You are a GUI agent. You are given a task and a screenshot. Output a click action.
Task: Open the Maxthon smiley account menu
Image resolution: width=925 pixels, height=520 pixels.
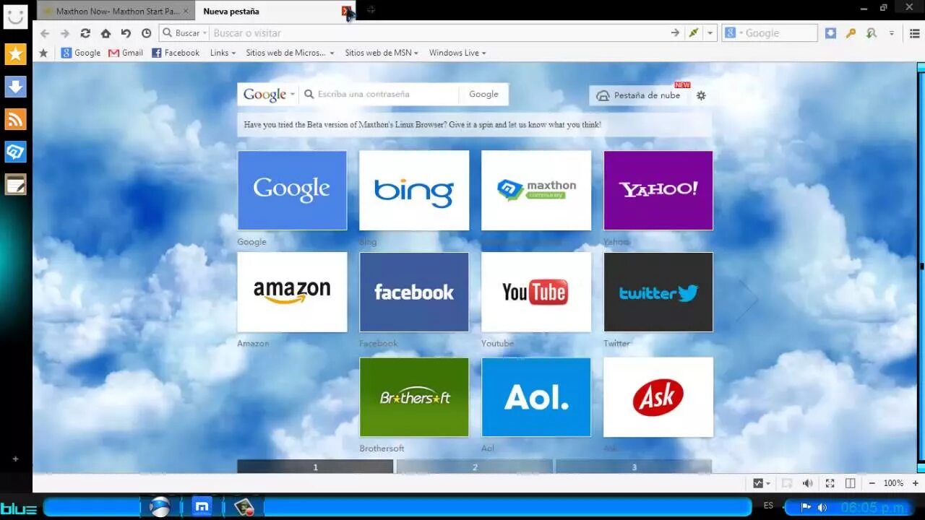pos(15,16)
